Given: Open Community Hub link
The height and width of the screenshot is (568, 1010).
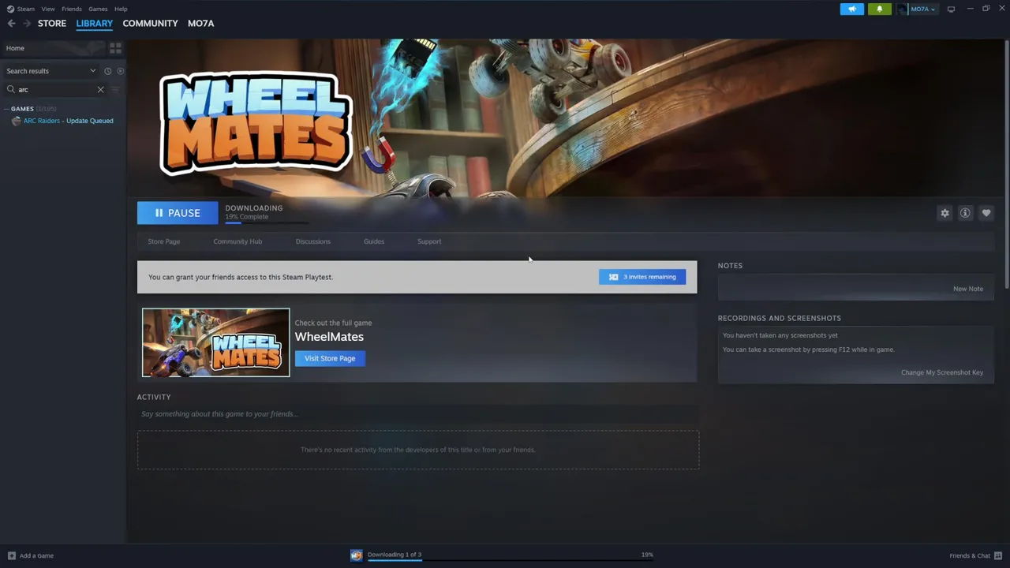Looking at the screenshot, I should (238, 241).
